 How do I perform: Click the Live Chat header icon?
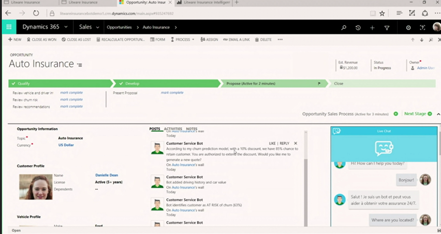tap(337, 131)
